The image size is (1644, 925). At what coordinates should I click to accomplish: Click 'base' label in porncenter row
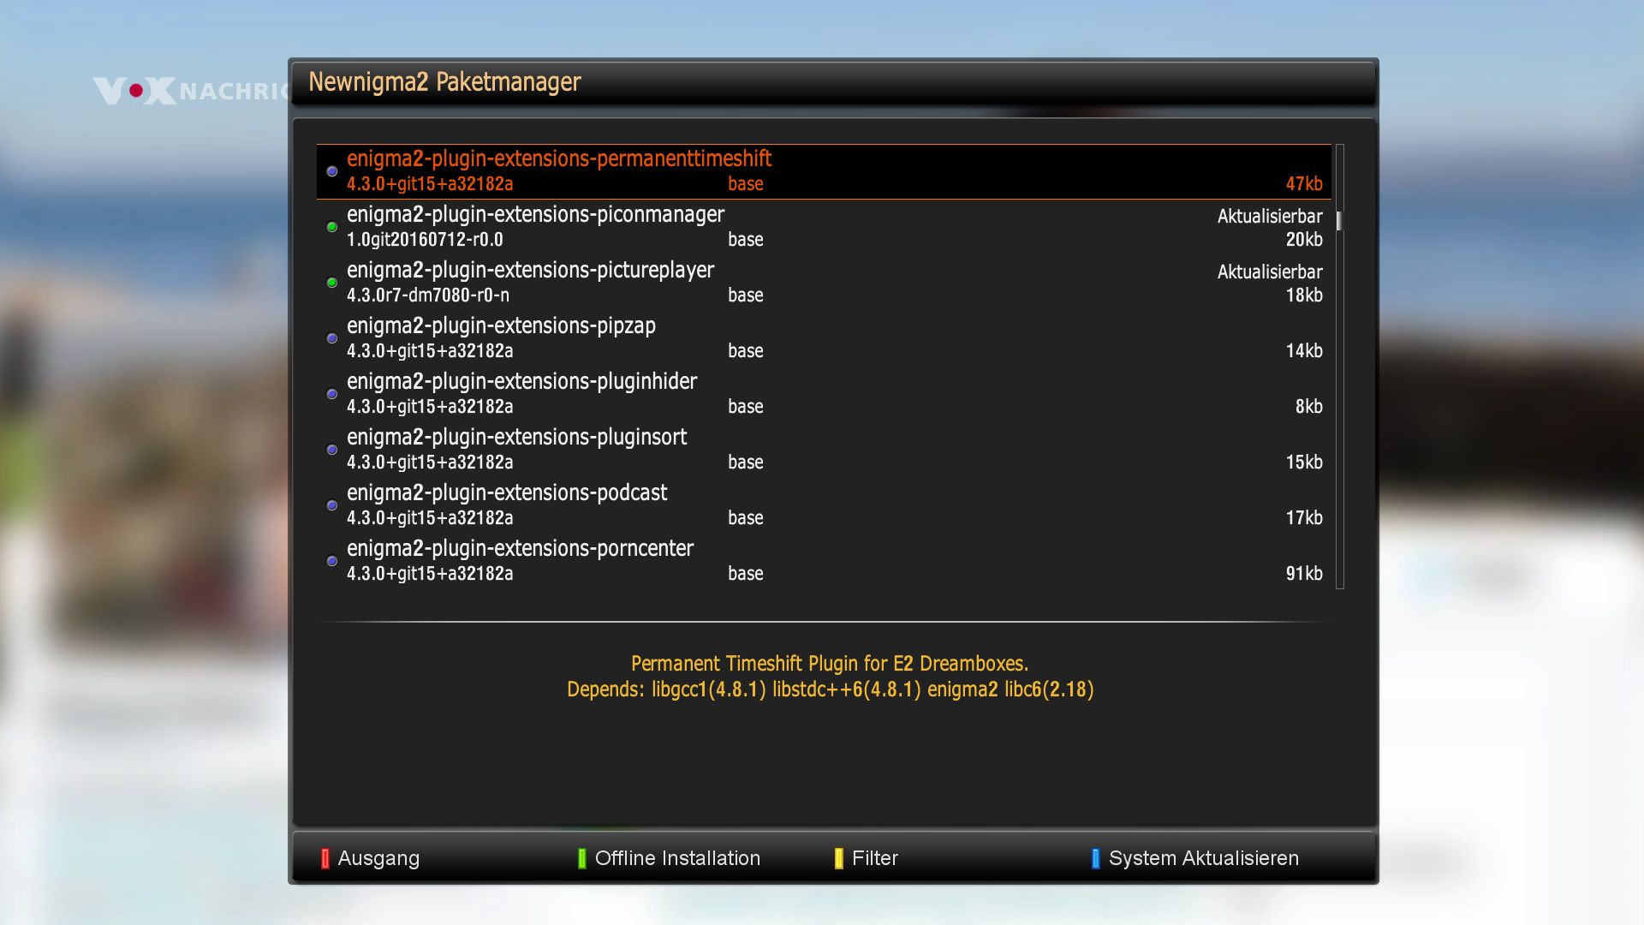point(746,574)
